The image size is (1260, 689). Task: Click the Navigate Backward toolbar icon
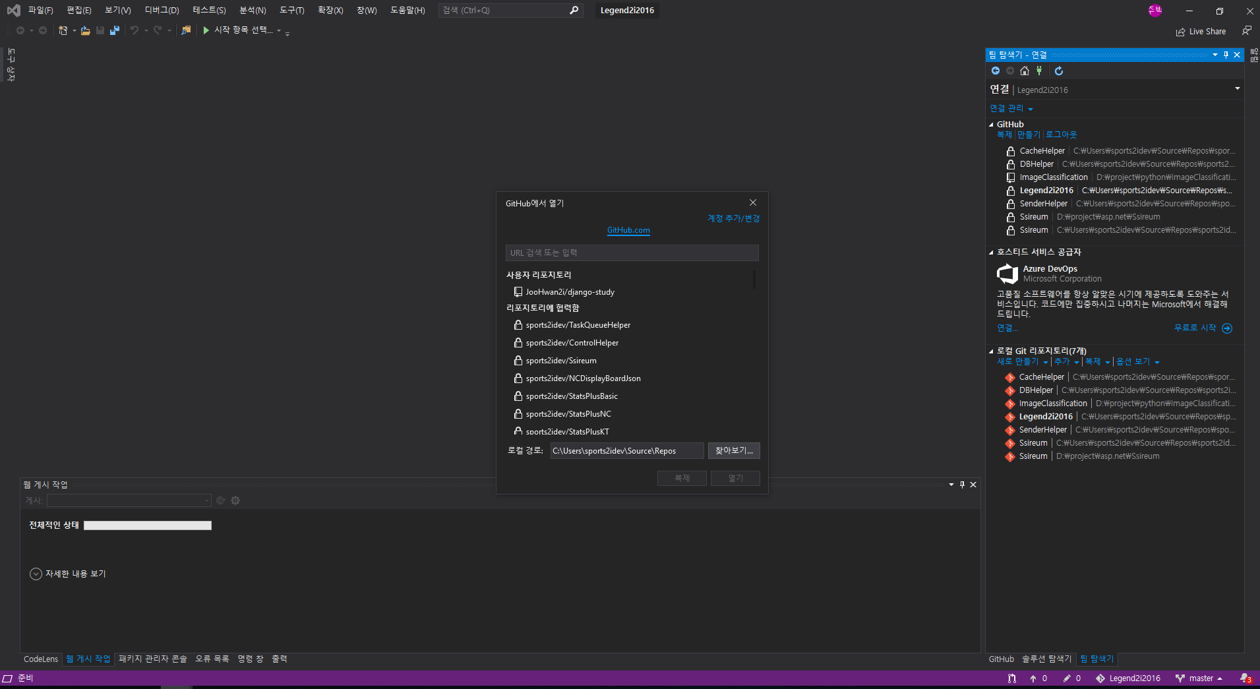[x=20, y=30]
